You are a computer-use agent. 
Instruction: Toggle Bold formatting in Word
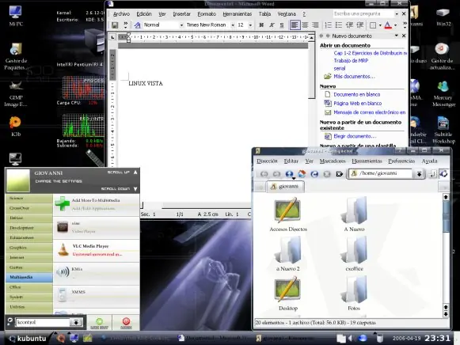click(x=261, y=25)
